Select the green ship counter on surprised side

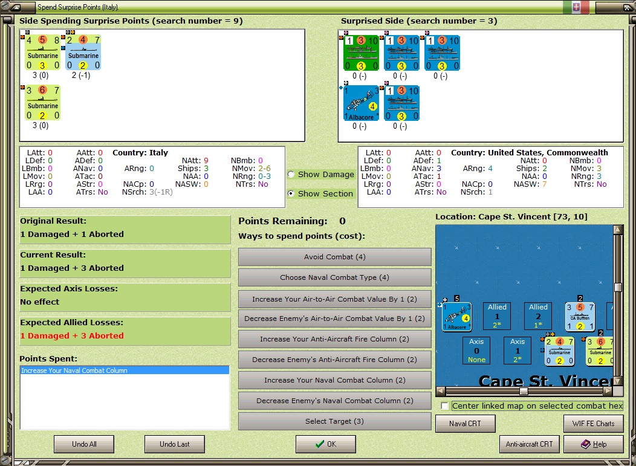click(x=362, y=53)
